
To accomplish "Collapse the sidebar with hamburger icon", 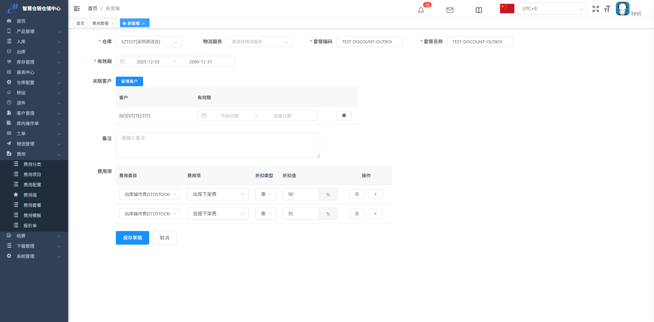I will pos(77,9).
